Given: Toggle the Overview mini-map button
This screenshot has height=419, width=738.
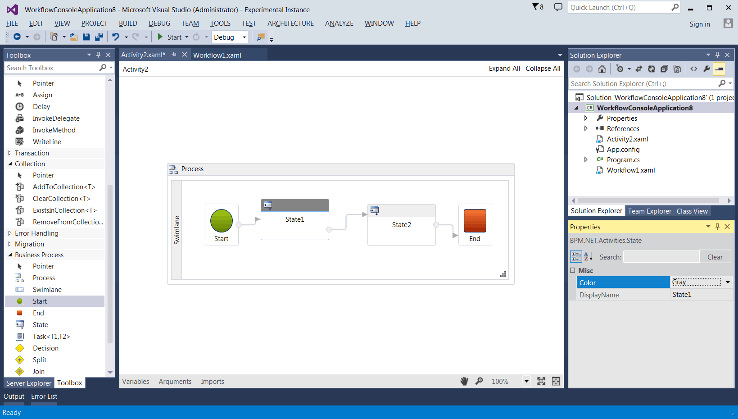Looking at the screenshot, I should point(556,381).
